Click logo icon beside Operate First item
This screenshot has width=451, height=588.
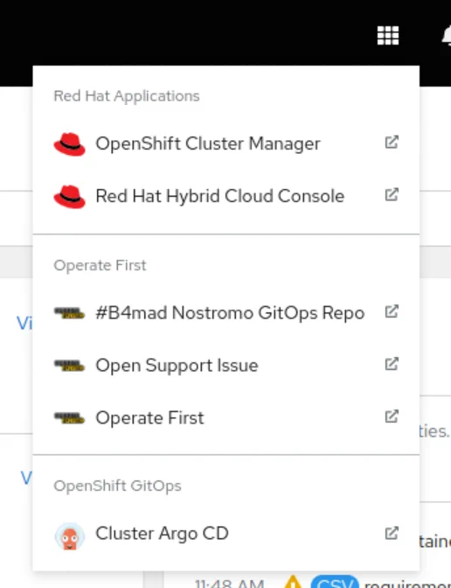pos(69,417)
